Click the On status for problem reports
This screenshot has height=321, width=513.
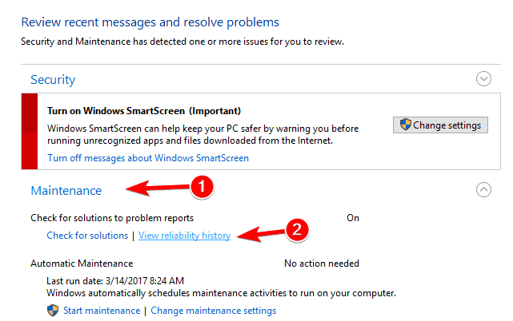coord(353,218)
